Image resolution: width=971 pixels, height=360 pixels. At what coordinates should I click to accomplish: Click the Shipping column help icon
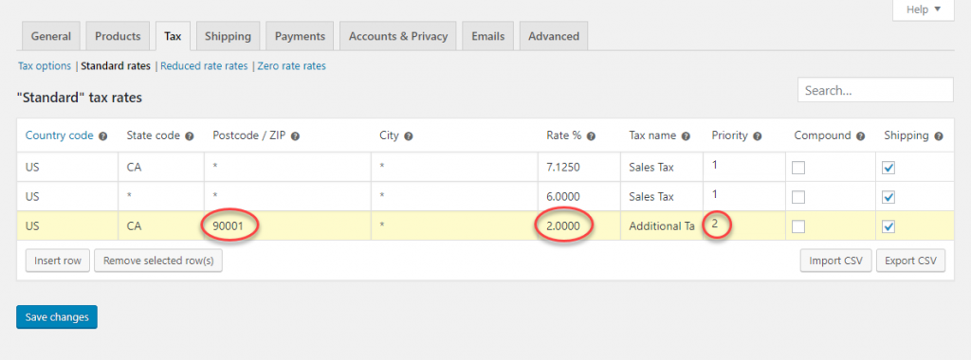point(938,136)
